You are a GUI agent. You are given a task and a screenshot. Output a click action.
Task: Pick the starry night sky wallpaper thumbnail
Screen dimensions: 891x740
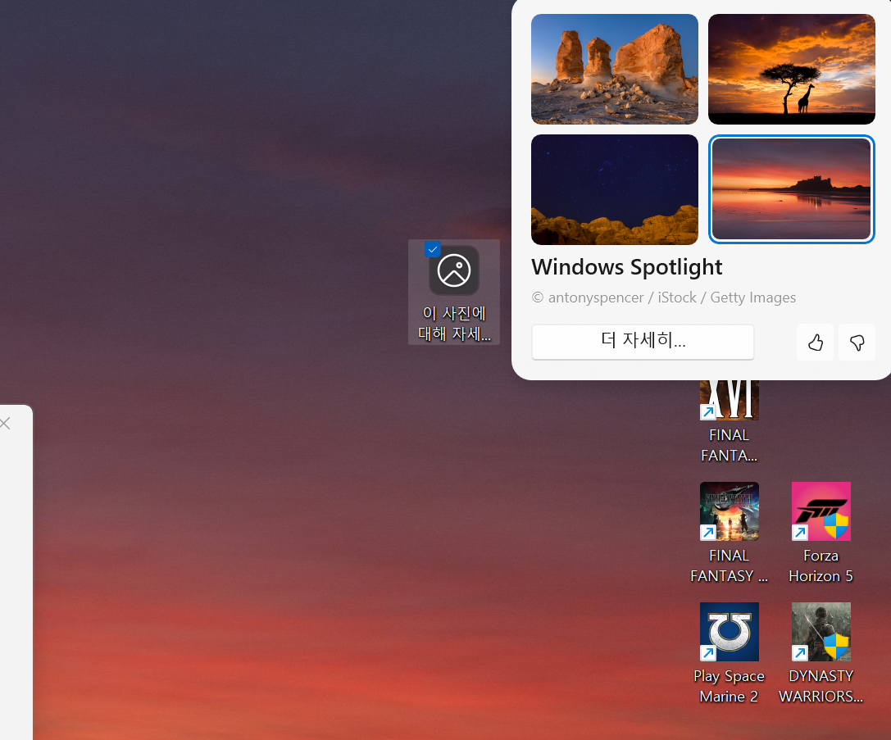tap(614, 189)
